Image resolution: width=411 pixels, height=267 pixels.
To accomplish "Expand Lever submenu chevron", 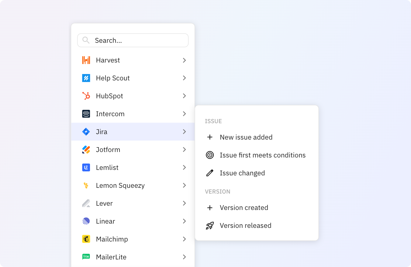I will 184,203.
